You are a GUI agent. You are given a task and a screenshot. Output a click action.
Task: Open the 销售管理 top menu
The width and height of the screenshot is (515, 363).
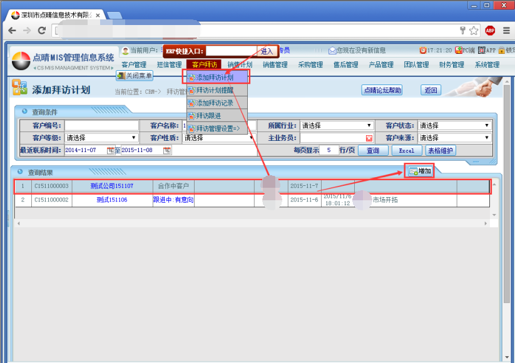click(275, 64)
